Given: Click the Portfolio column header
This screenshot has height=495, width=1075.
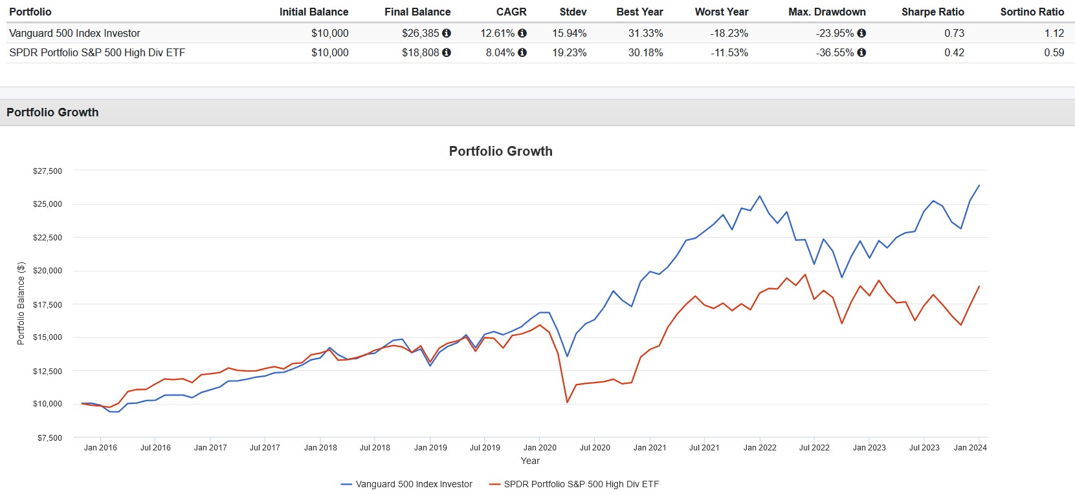Looking at the screenshot, I should pyautogui.click(x=30, y=12).
